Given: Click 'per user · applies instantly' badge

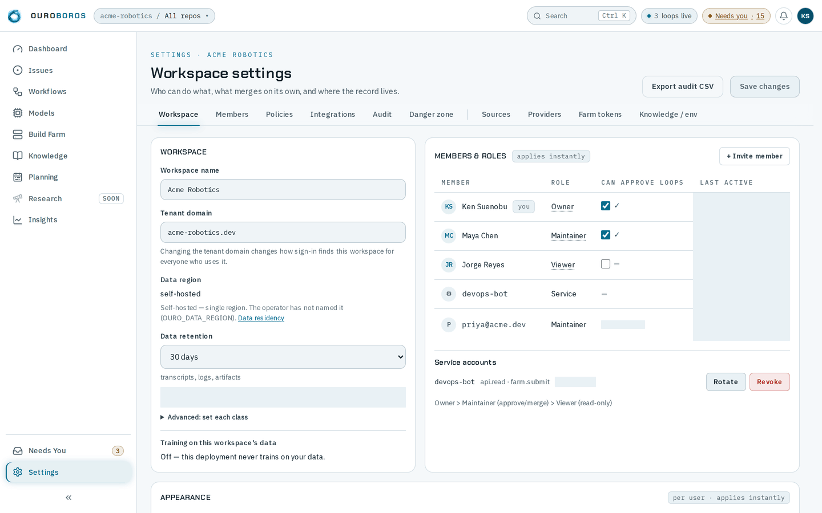Looking at the screenshot, I should 729,498.
